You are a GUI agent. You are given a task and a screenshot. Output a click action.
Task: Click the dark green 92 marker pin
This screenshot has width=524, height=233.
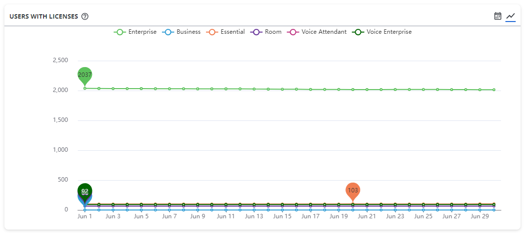point(85,192)
